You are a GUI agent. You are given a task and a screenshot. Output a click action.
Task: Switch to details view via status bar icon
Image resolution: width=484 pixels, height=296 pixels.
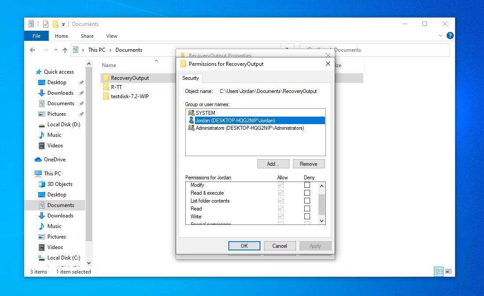tap(439, 272)
